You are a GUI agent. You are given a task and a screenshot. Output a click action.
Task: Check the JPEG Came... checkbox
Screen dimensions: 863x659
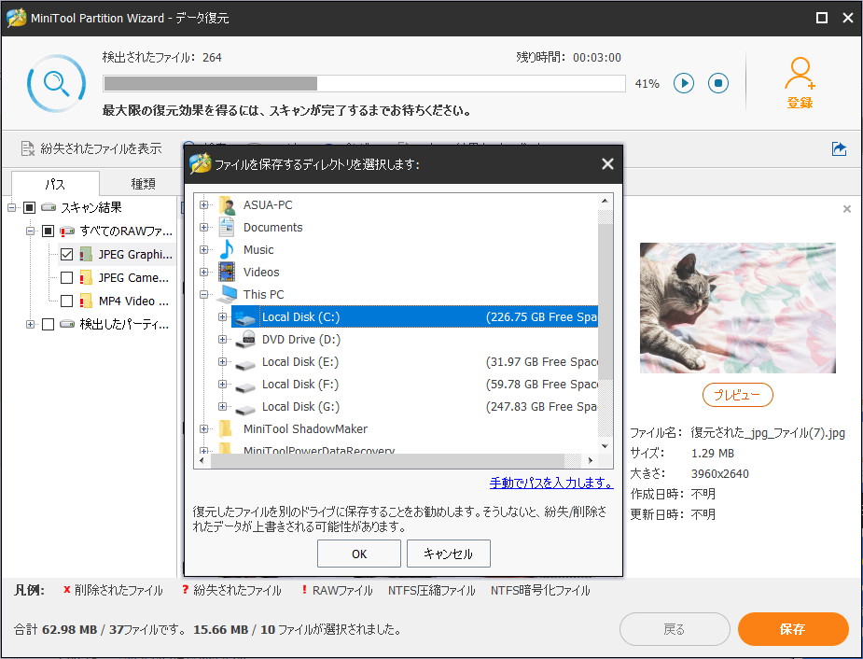click(x=66, y=277)
